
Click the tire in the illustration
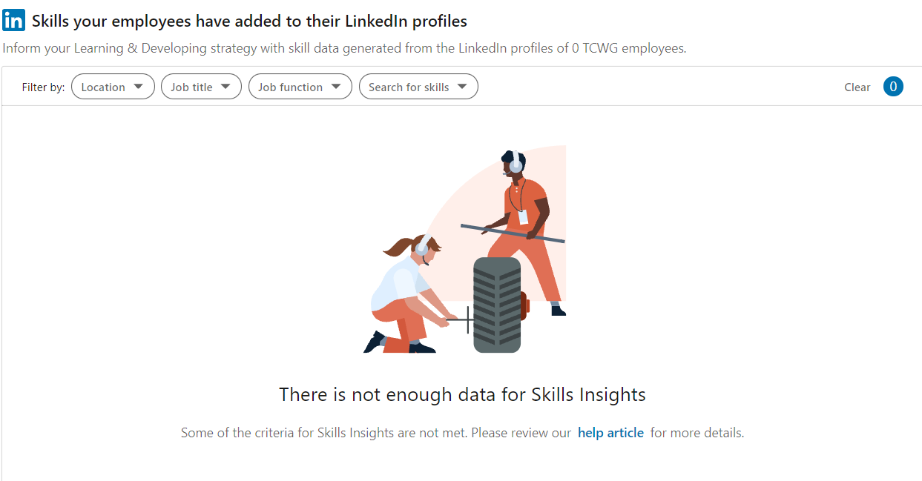(x=497, y=305)
